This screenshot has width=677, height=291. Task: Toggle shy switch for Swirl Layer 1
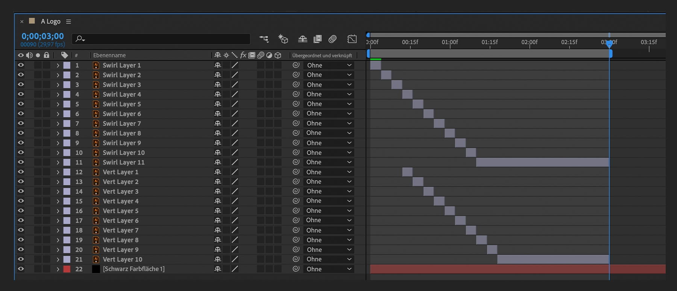click(x=217, y=65)
